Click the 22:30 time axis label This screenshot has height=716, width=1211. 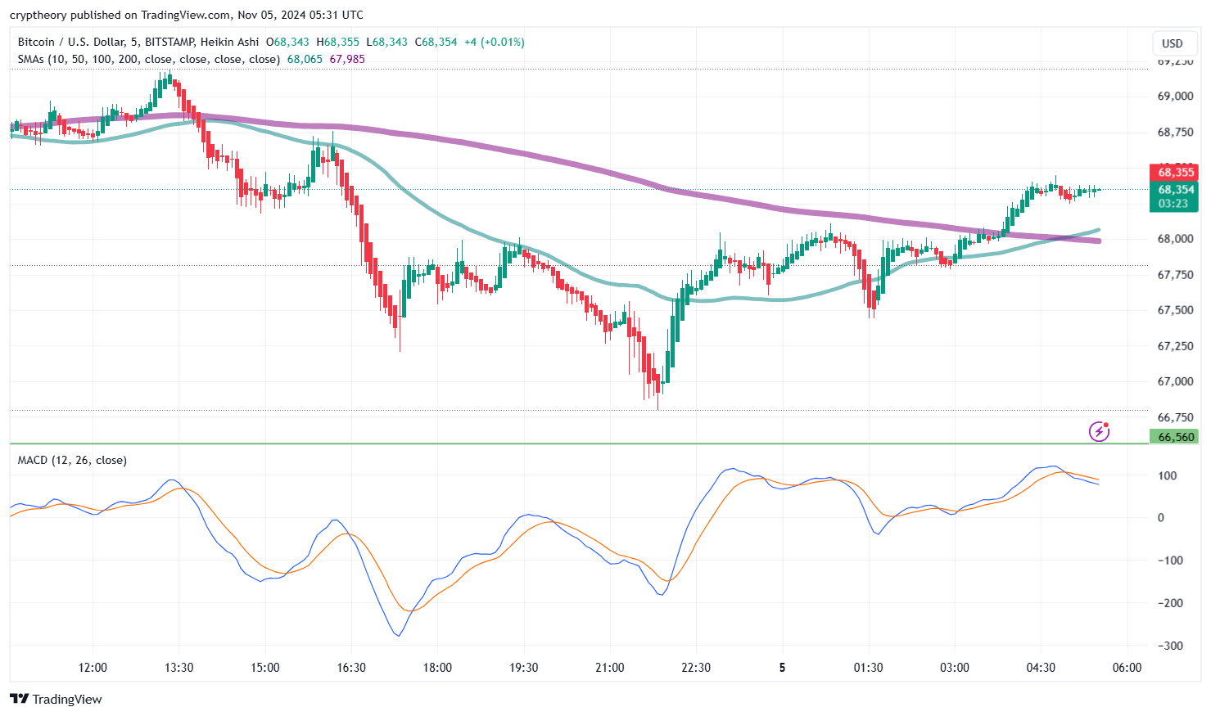click(696, 668)
